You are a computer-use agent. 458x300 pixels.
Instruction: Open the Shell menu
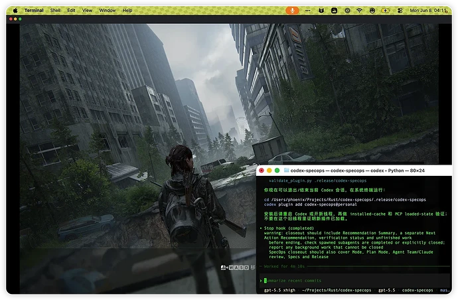point(55,10)
